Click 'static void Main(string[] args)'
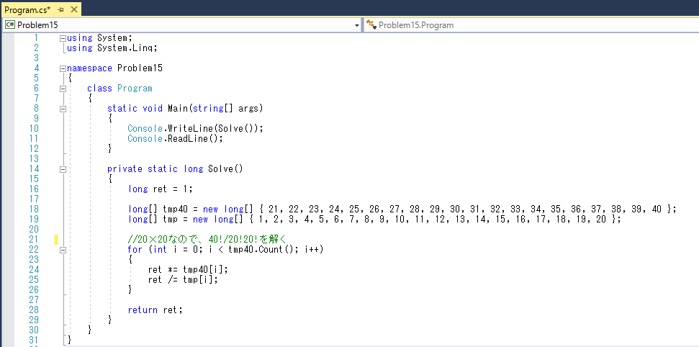The image size is (699, 347). (x=185, y=109)
